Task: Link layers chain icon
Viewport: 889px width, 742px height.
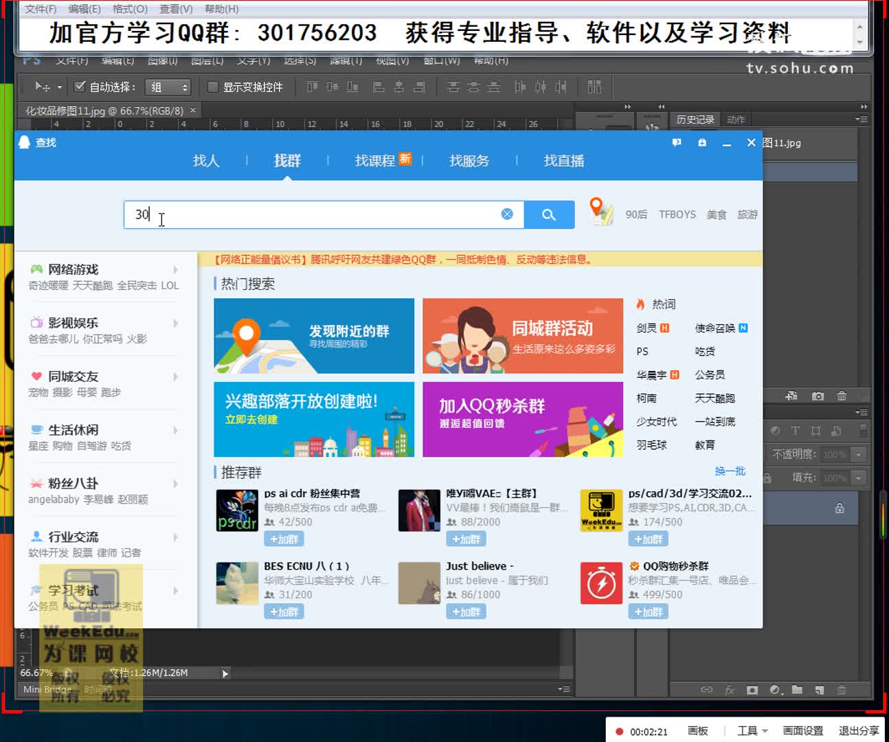Action: 706,690
